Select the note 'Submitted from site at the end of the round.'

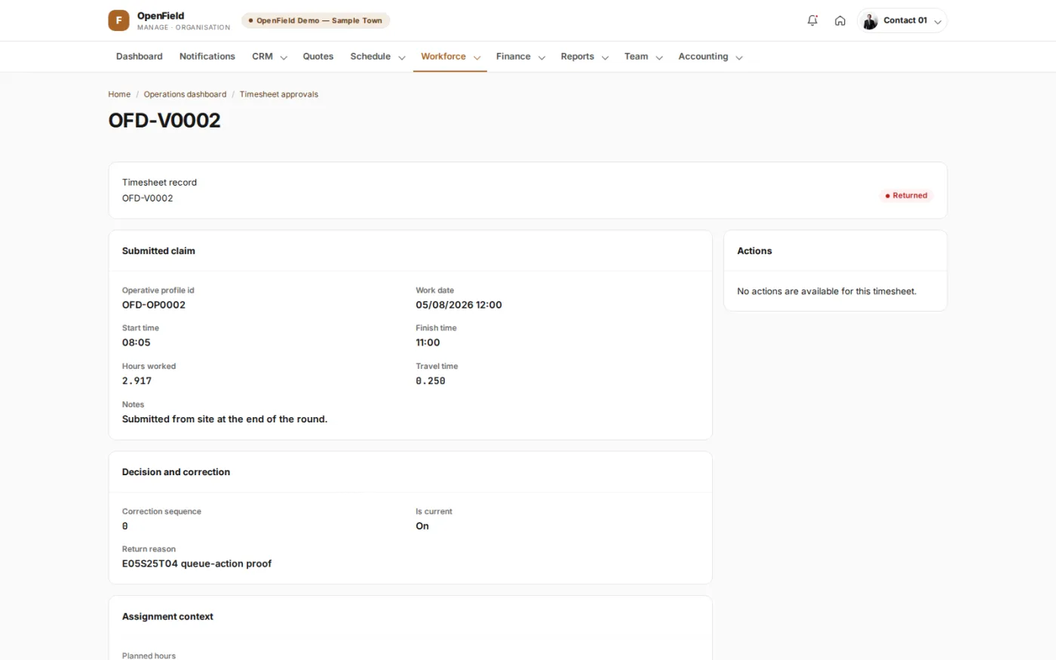(x=225, y=419)
